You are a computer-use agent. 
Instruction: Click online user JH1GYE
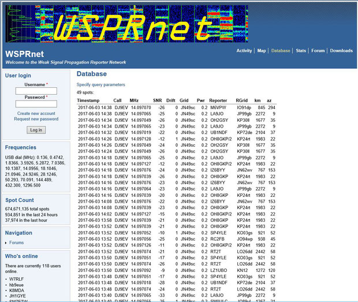[x=17, y=296]
